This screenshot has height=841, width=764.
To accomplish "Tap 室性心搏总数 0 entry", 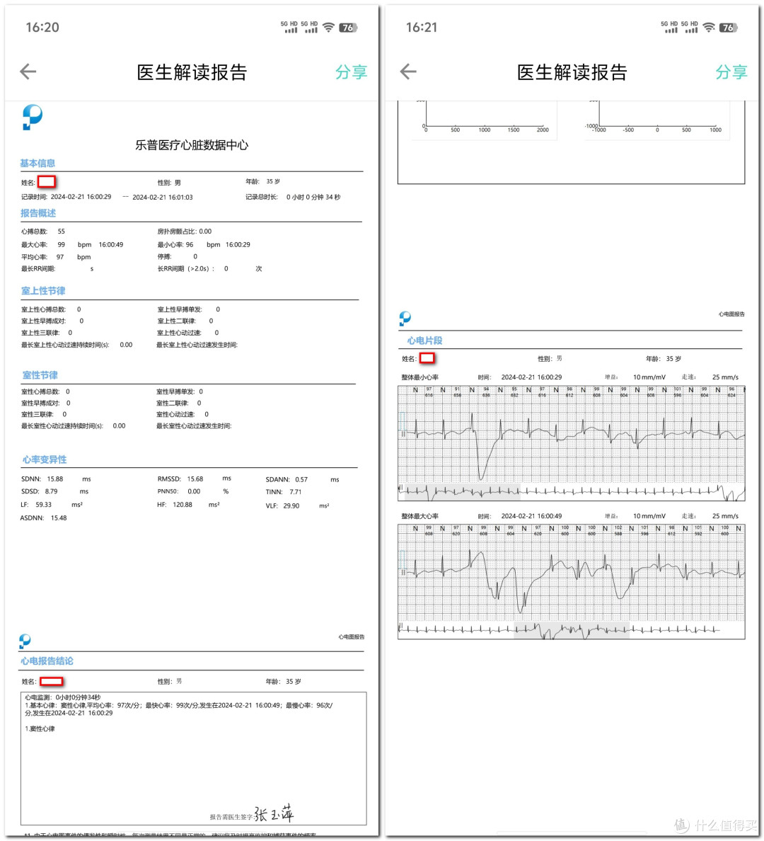I will [45, 391].
